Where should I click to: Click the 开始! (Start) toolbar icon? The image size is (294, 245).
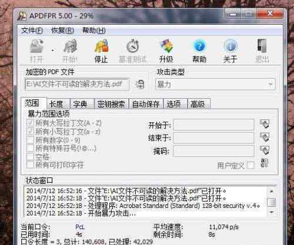[70, 46]
